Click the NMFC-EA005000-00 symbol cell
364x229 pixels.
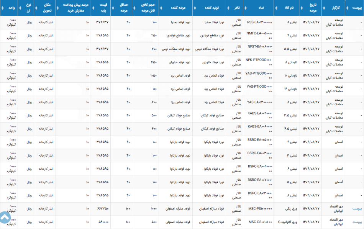pyautogui.click(x=259, y=36)
